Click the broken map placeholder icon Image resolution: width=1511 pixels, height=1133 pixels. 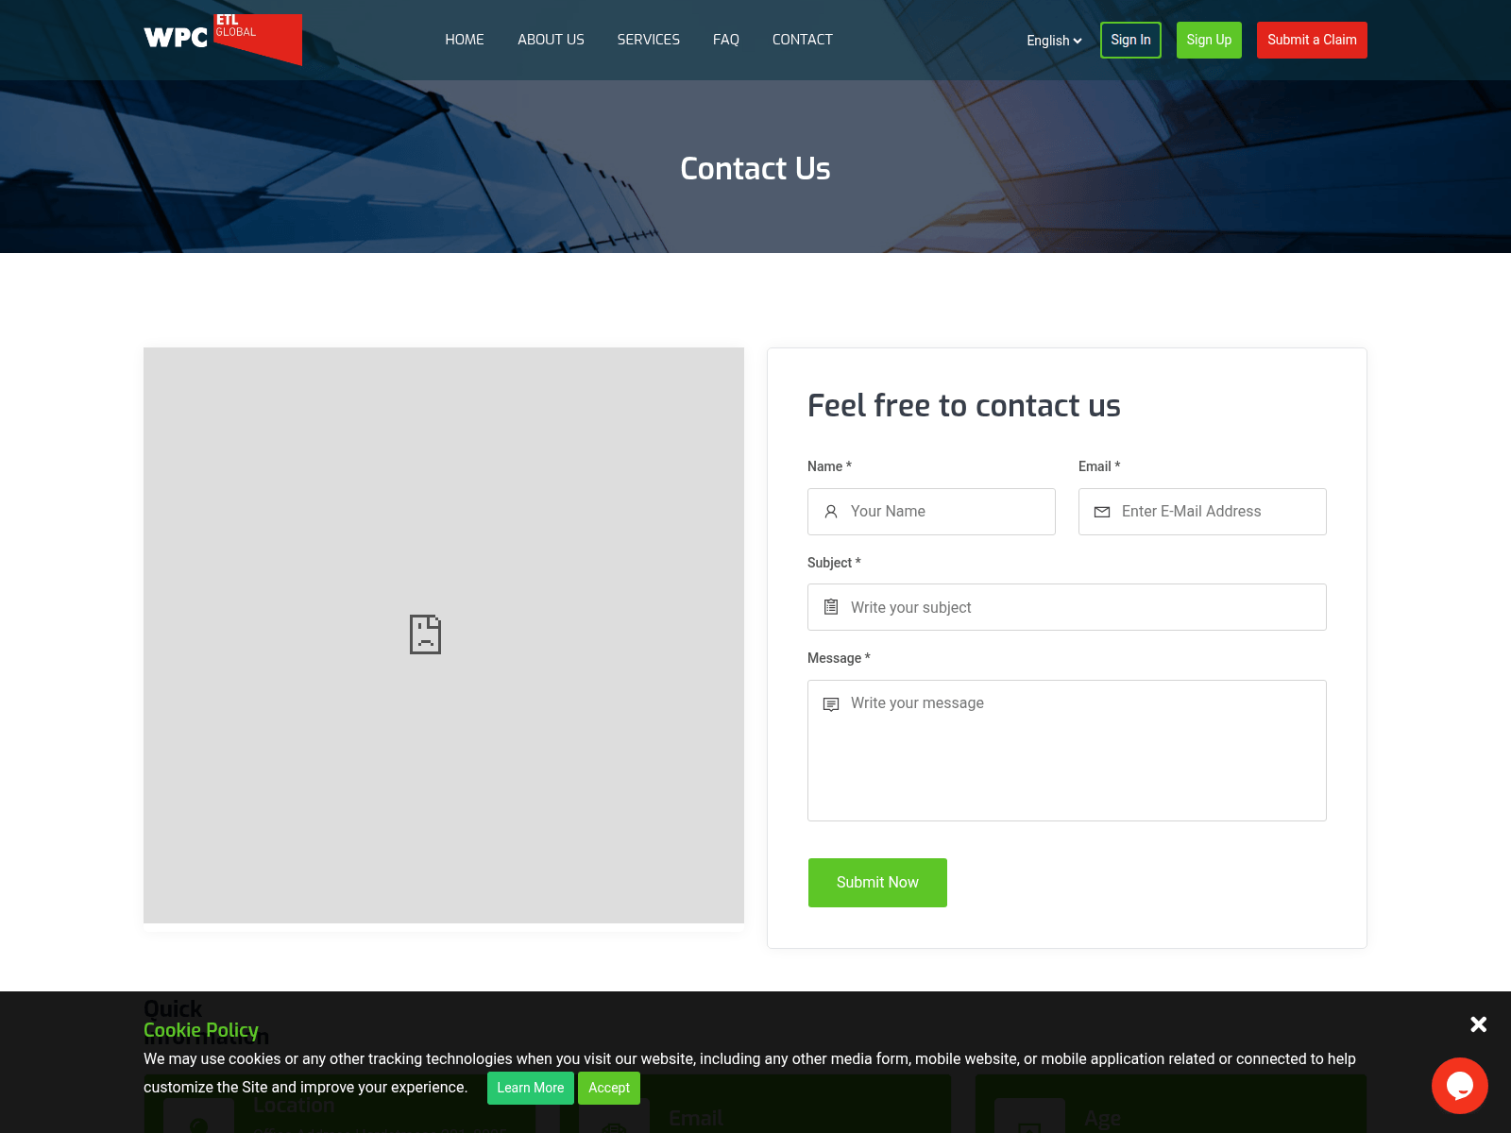point(425,634)
